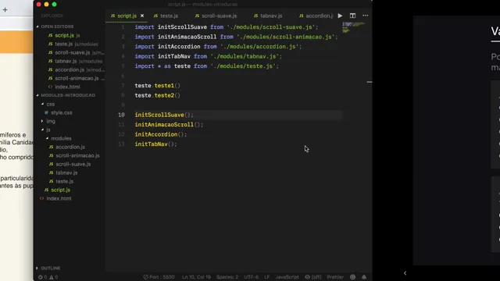Click the teste.teste2() line
Viewport: 500px width, 281px height.
click(158, 95)
